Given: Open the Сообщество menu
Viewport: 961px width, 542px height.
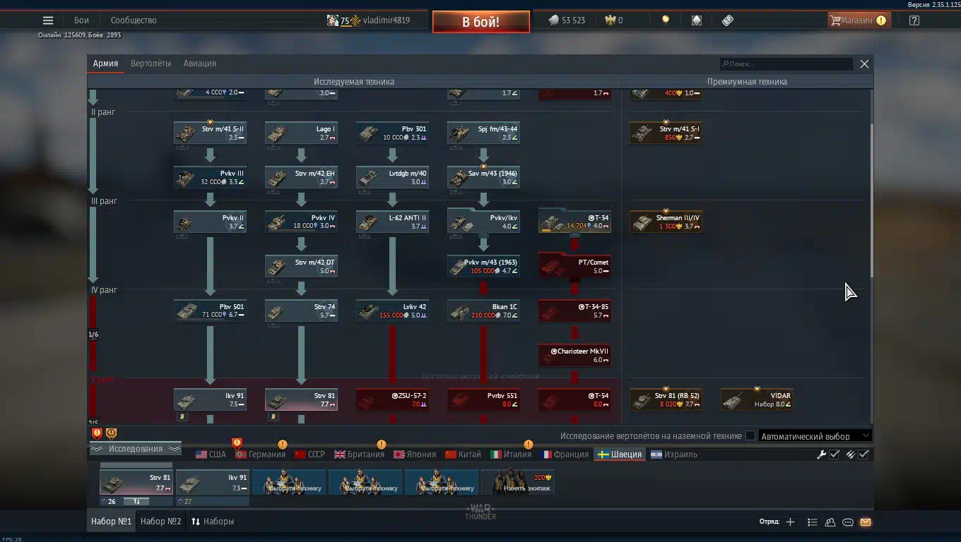Looking at the screenshot, I should coord(134,20).
